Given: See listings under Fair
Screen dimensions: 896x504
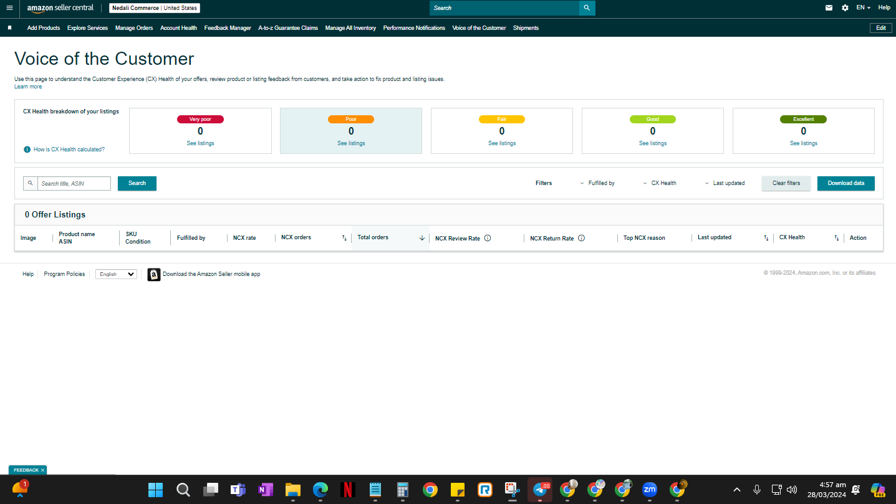Looking at the screenshot, I should pyautogui.click(x=502, y=143).
